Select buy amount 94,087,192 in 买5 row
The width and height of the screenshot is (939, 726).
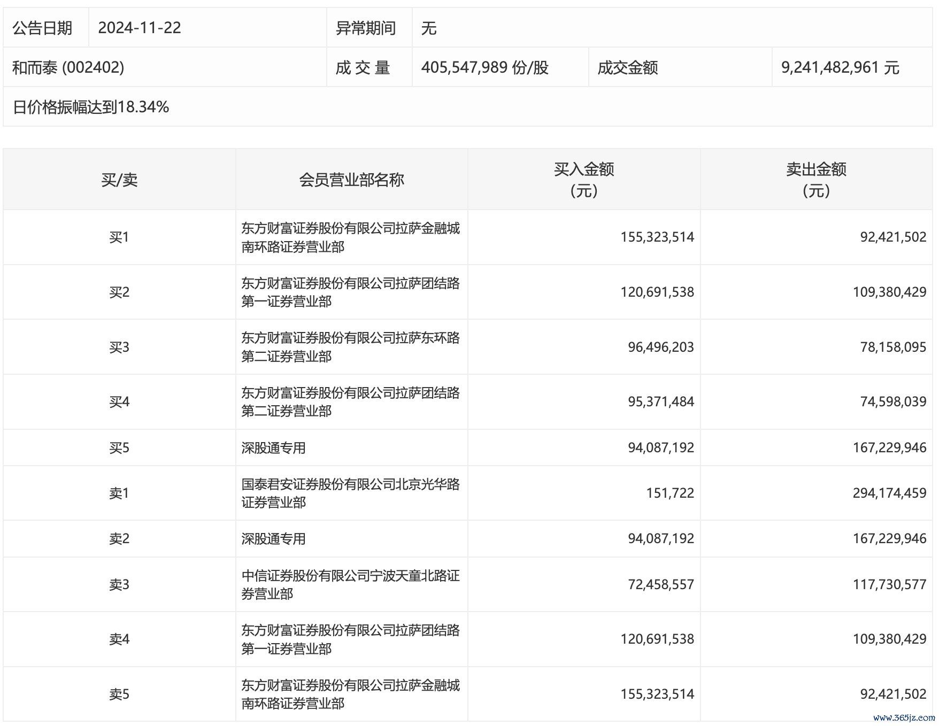661,447
